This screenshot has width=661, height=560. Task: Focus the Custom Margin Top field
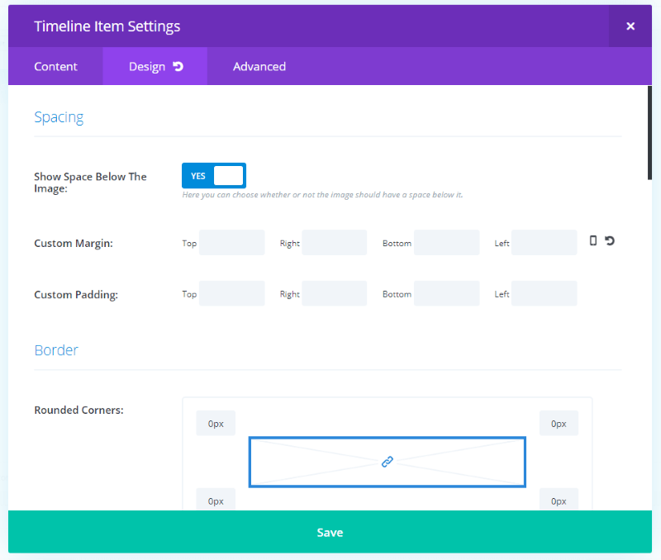pyautogui.click(x=232, y=243)
